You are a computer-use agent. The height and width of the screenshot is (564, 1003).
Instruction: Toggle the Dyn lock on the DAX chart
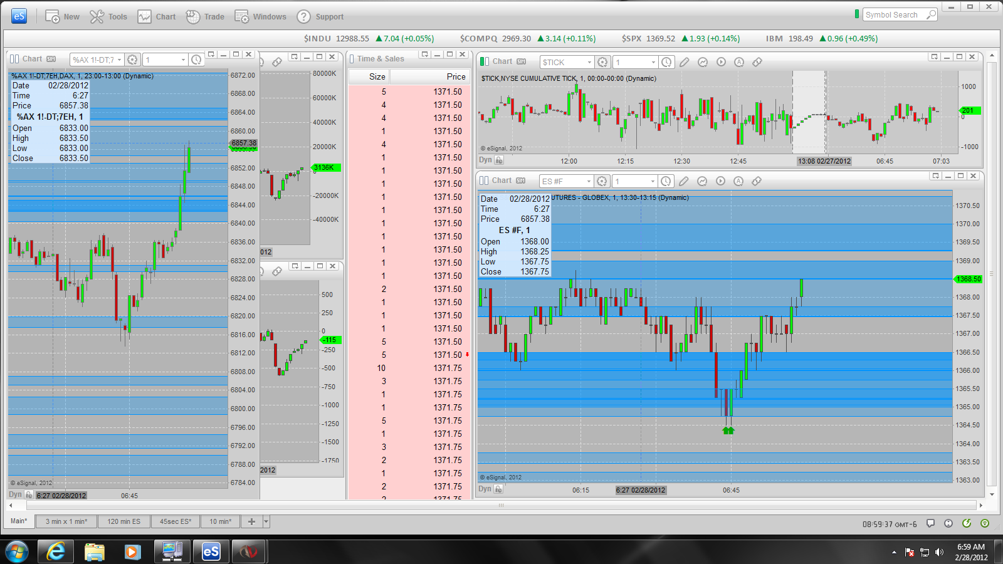tap(29, 494)
